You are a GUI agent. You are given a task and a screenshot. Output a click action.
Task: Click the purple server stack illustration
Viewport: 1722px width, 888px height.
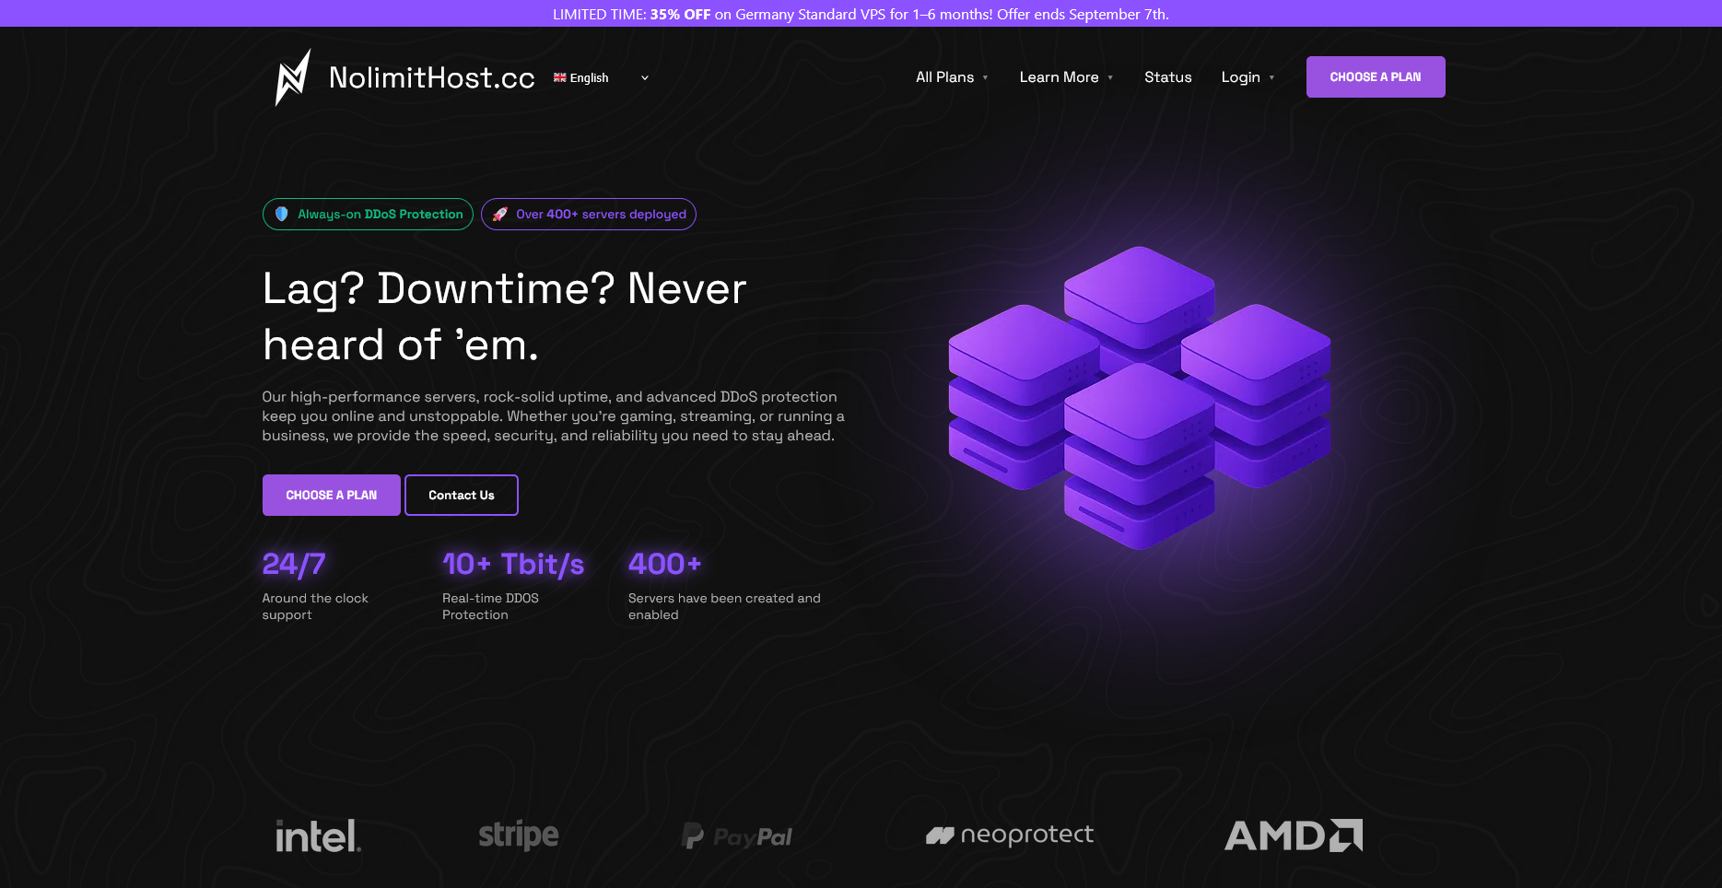(x=1140, y=398)
